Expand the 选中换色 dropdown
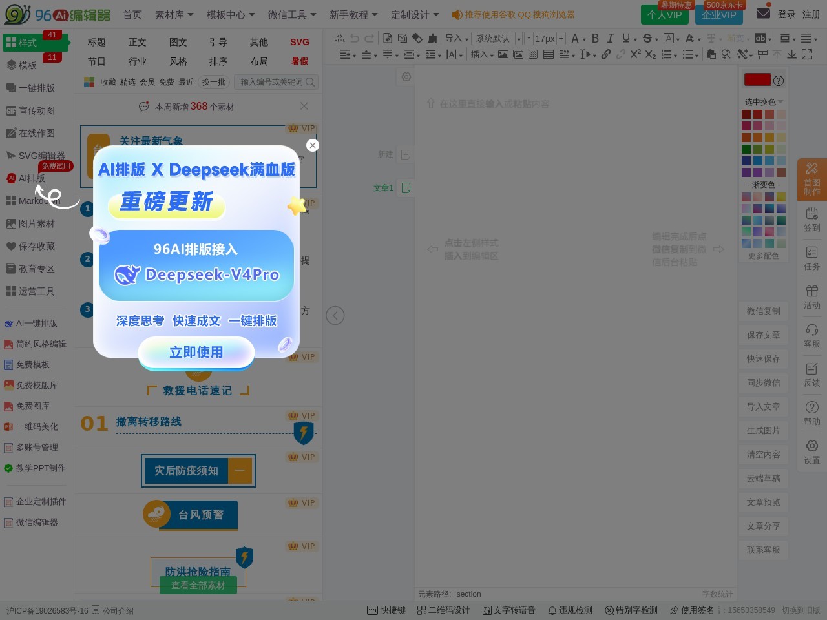Image resolution: width=827 pixels, height=620 pixels. [763, 102]
